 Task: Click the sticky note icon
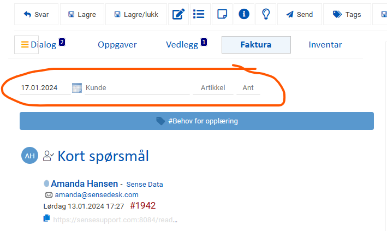(222, 14)
